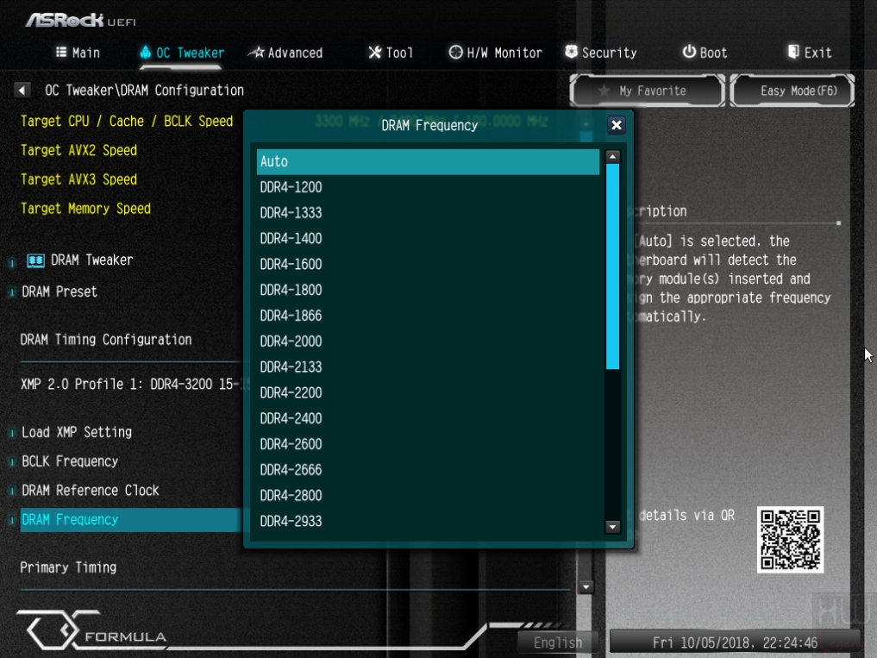Select Auto in DRAM Frequency list

pyautogui.click(x=428, y=162)
